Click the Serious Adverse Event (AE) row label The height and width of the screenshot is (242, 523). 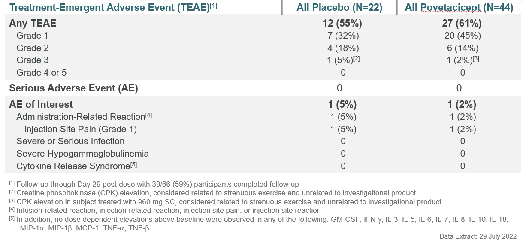point(73,88)
